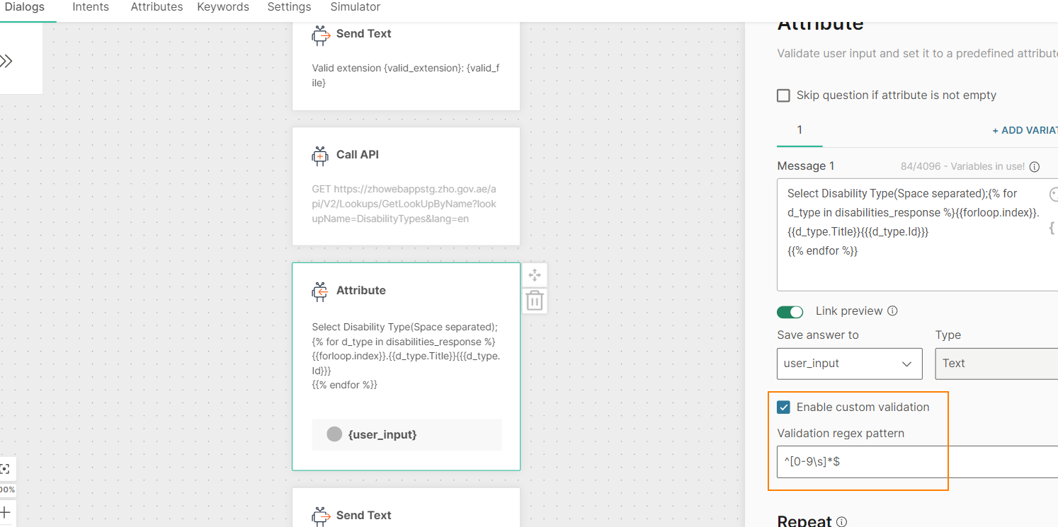Switch to the Intents tab

(91, 7)
